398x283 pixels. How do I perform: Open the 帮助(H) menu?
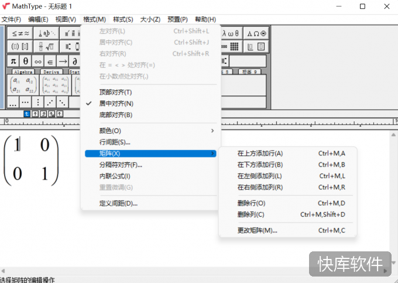205,19
